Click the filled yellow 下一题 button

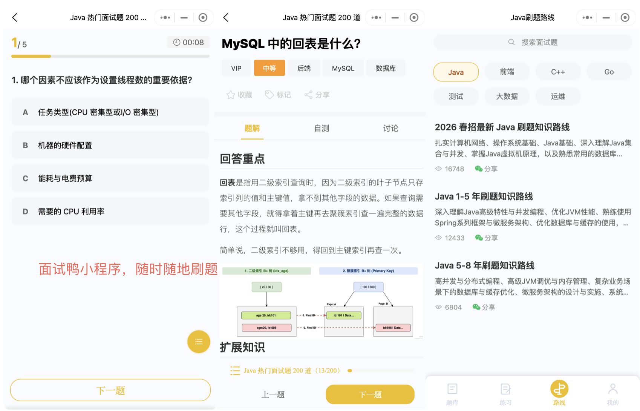(x=370, y=394)
